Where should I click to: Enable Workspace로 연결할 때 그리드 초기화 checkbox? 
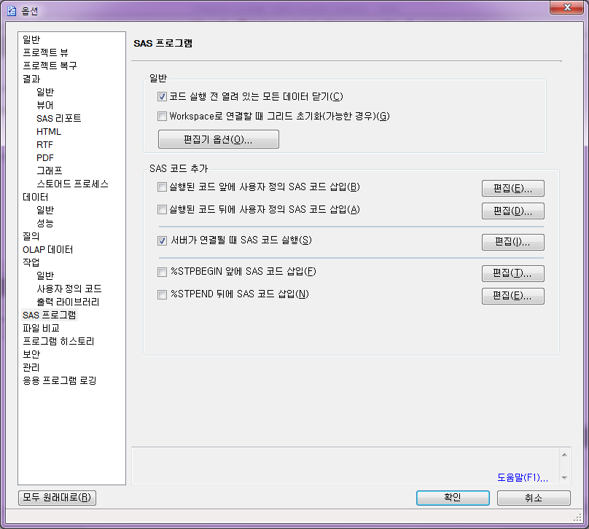162,116
